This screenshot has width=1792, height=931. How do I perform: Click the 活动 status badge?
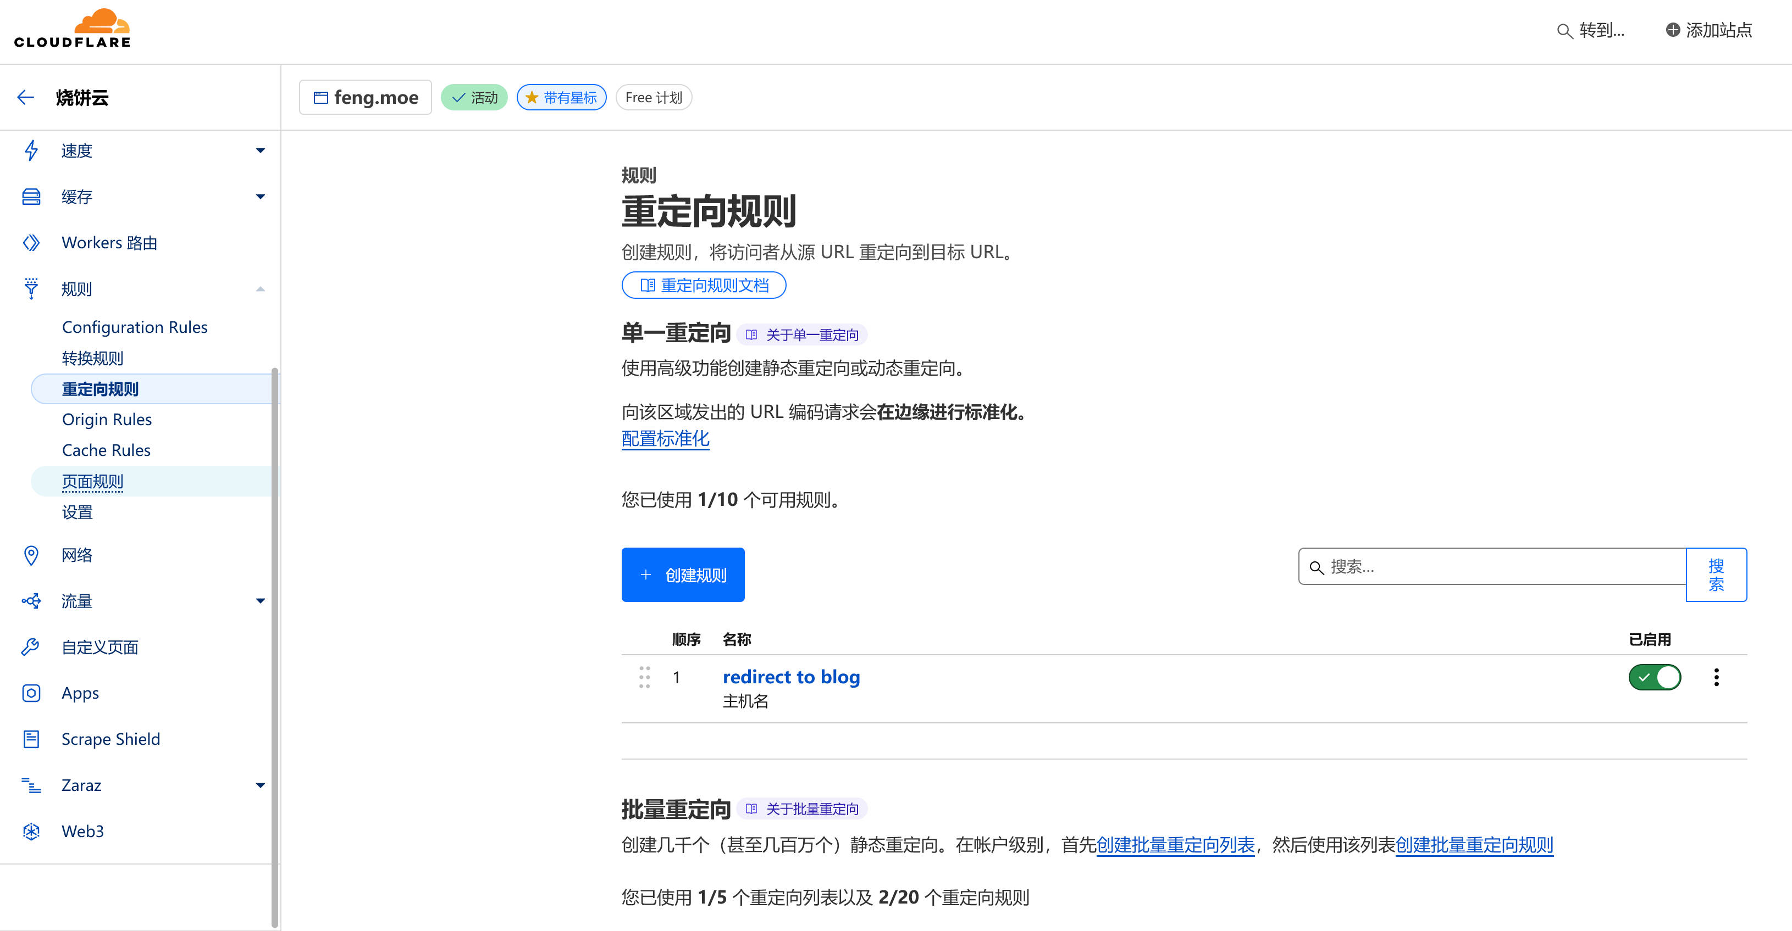474,97
